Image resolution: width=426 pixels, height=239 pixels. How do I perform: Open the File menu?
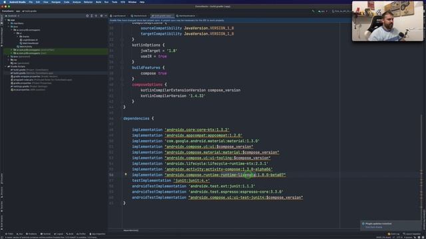pos(31,2)
